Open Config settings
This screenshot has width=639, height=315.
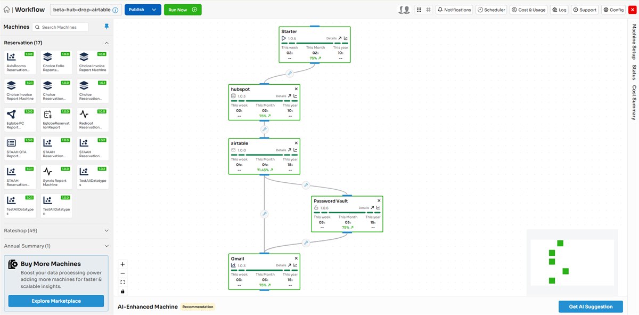(x=614, y=10)
